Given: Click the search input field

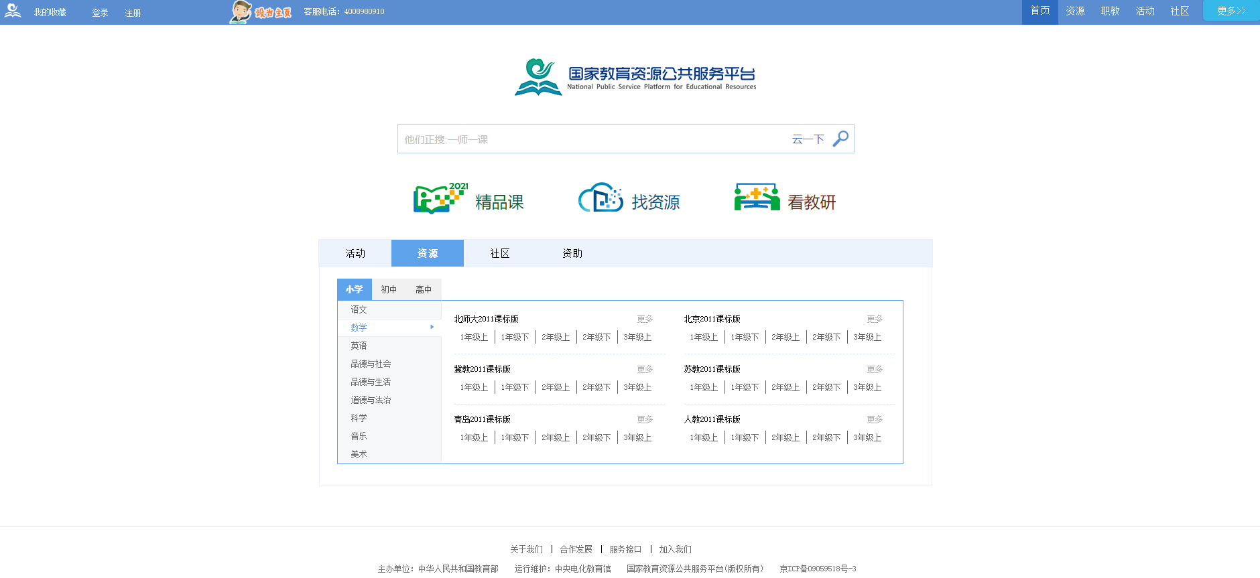Looking at the screenshot, I should click(x=593, y=139).
